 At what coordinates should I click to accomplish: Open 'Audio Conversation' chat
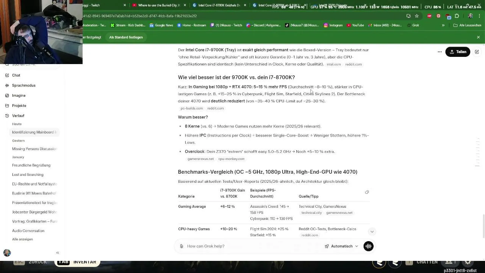coord(28,231)
